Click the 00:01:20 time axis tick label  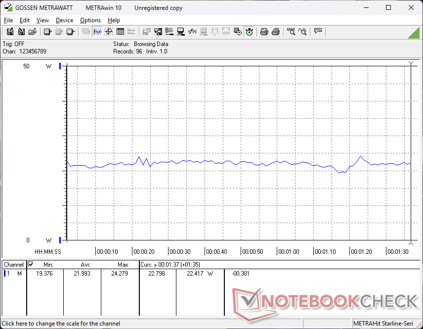click(361, 252)
